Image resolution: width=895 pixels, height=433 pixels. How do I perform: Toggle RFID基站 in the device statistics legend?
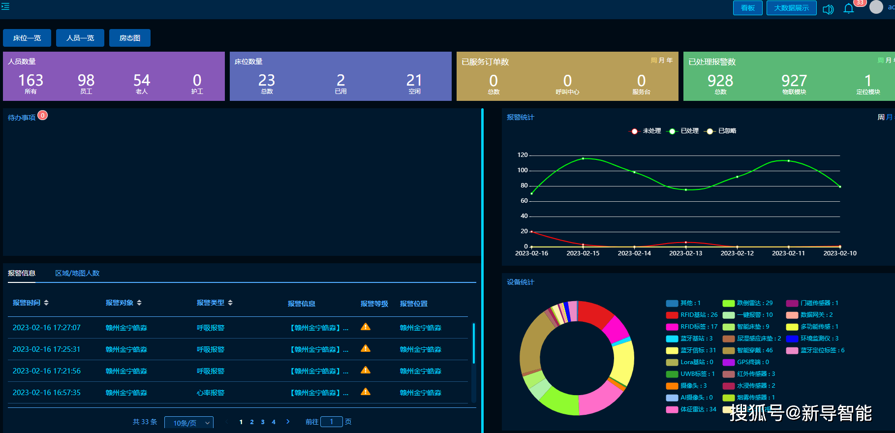[691, 315]
